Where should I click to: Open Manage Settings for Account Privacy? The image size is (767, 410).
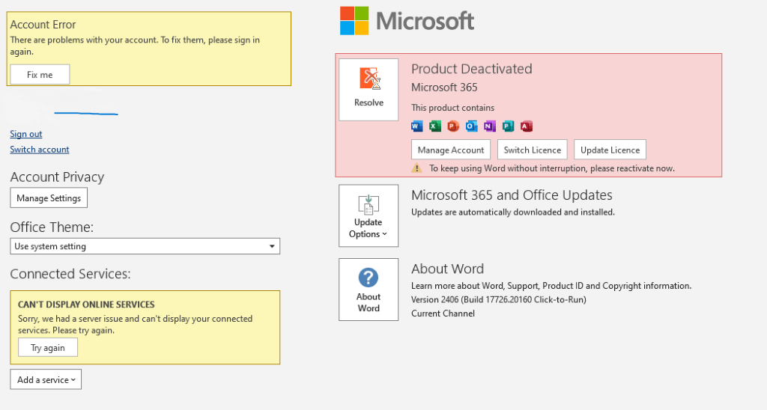[x=49, y=198]
